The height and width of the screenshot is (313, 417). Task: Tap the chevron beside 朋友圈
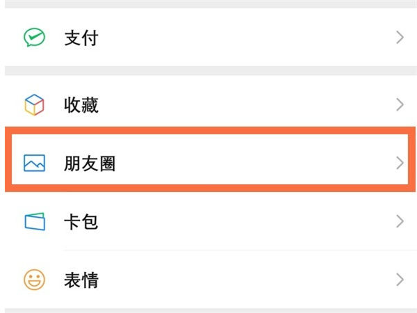400,163
